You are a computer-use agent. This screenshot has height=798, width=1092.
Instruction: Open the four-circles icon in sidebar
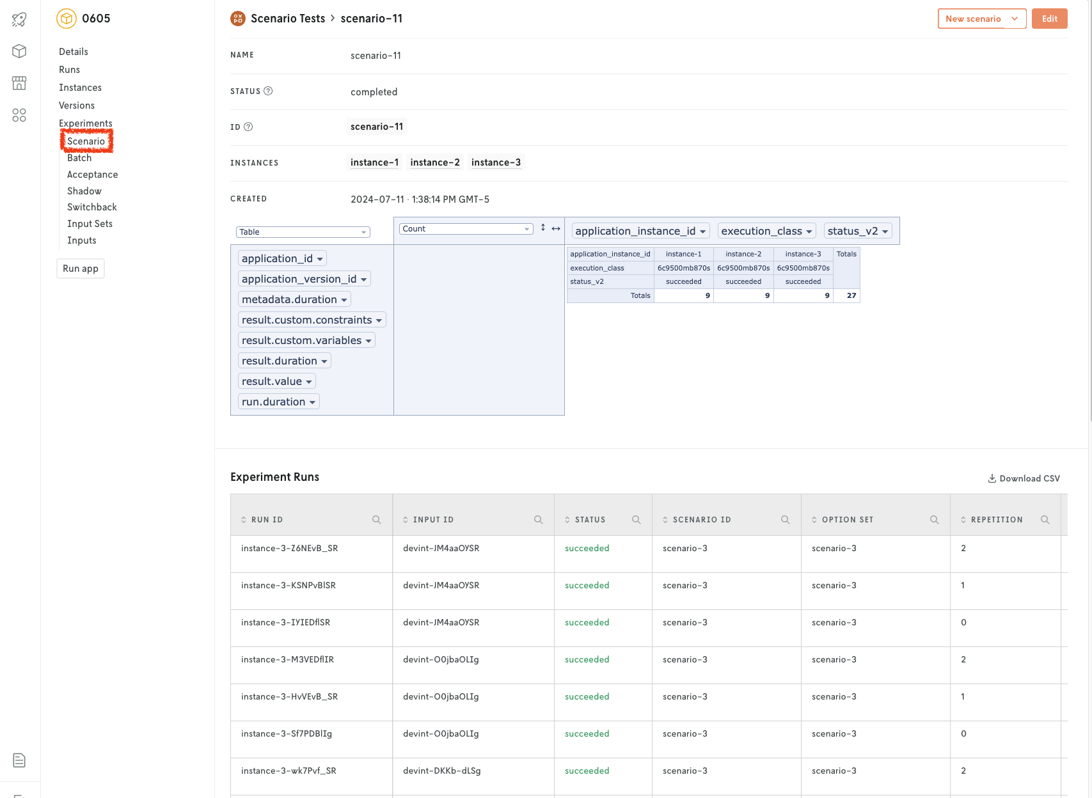(19, 115)
